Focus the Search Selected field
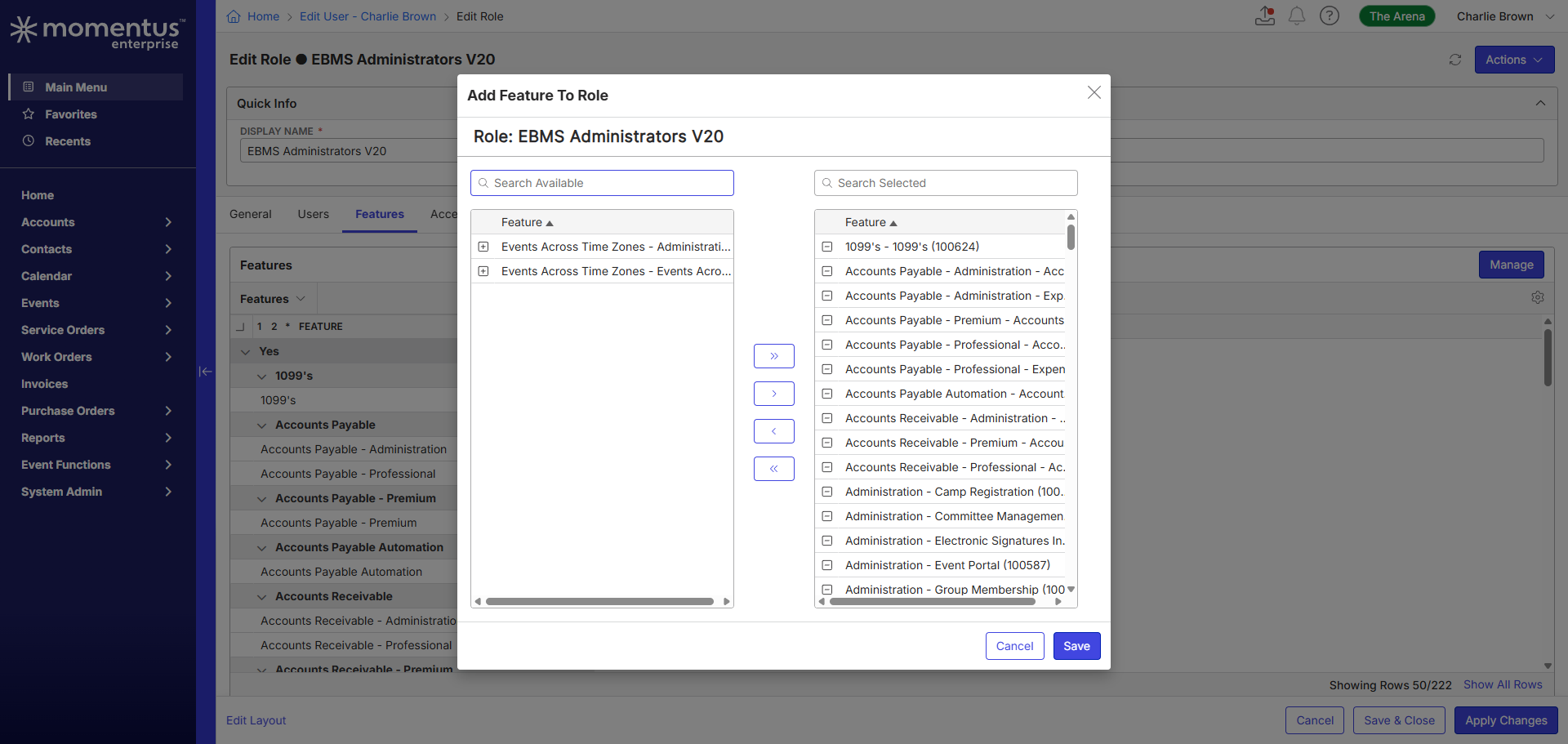 [946, 183]
